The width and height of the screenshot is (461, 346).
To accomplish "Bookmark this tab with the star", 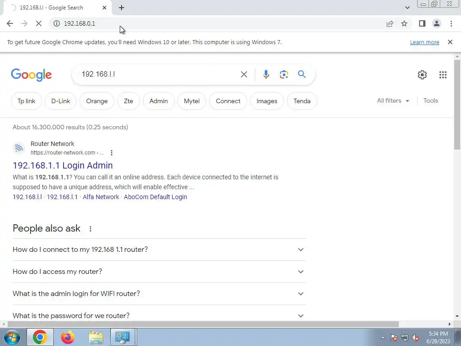I will 404,23.
